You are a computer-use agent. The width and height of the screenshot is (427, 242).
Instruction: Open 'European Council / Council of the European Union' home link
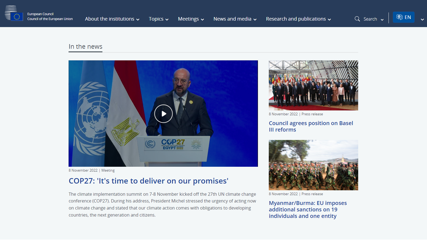point(50,17)
